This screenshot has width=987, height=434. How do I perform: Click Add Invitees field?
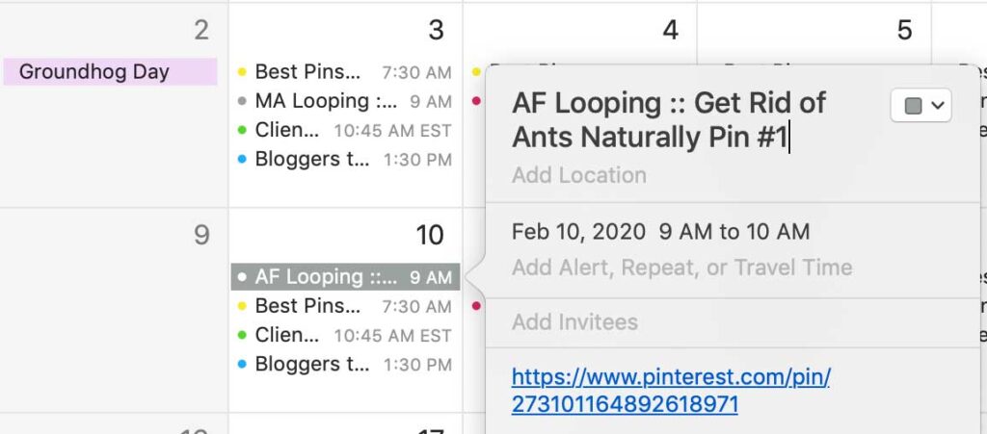click(x=574, y=321)
